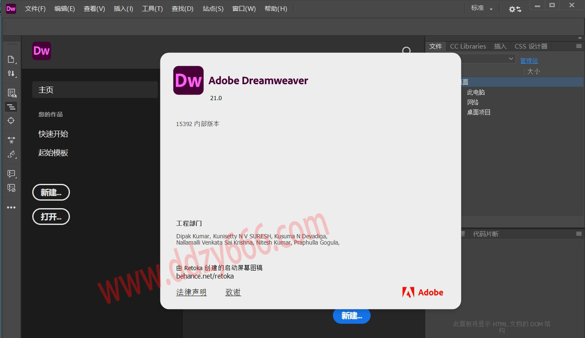Toggle the Live View Options icon
Image resolution: width=585 pixels, height=338 pixels.
tap(11, 93)
